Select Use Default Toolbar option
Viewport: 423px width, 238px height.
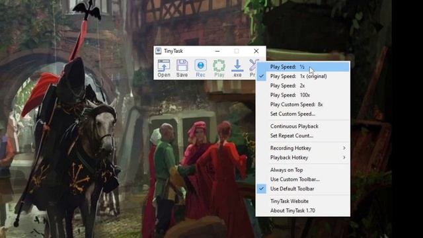(303, 189)
